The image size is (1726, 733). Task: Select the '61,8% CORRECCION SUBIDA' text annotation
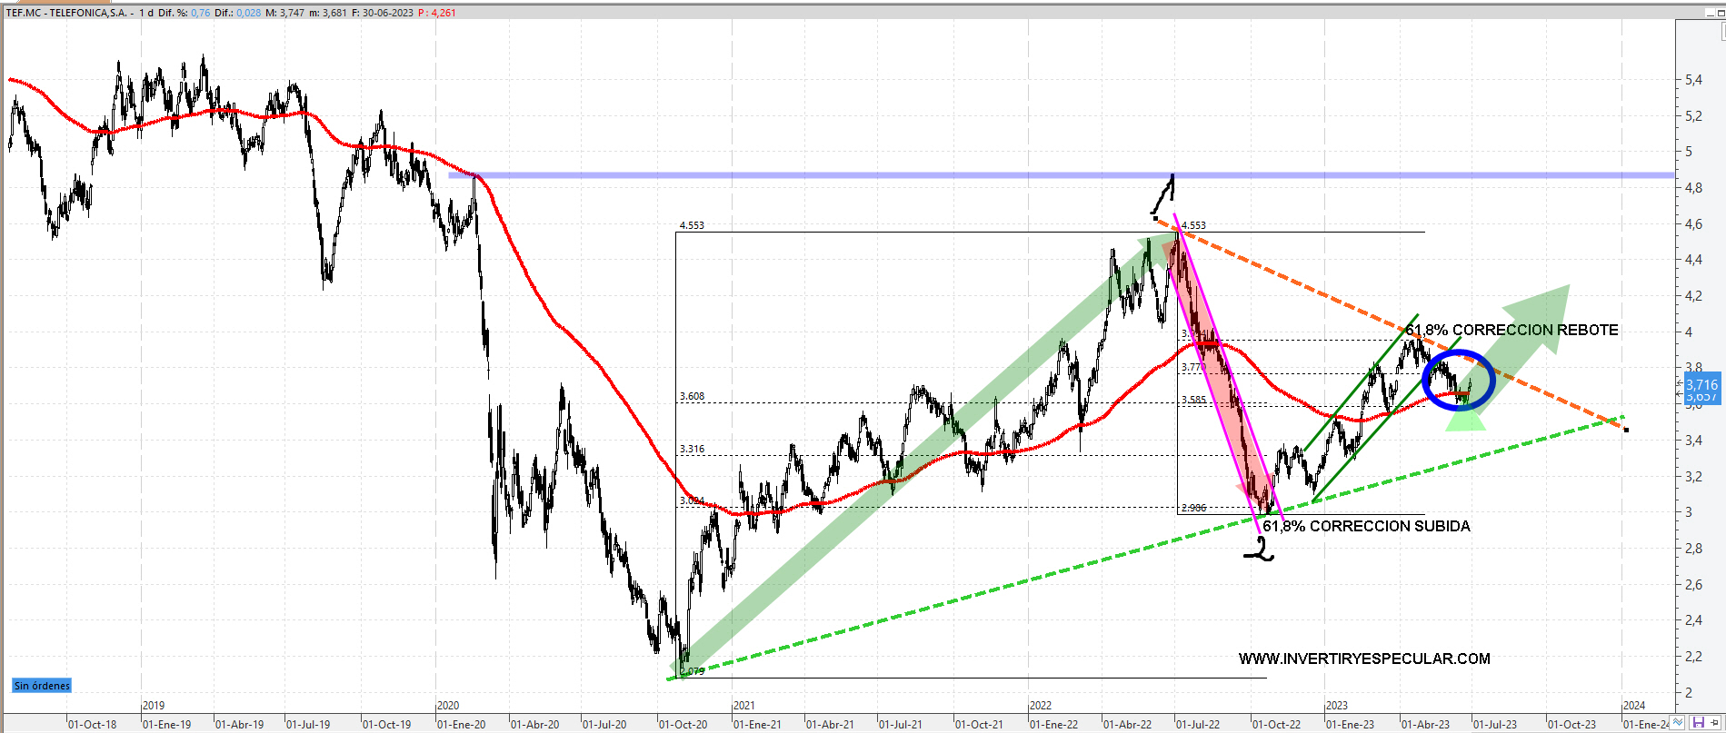tap(1366, 526)
